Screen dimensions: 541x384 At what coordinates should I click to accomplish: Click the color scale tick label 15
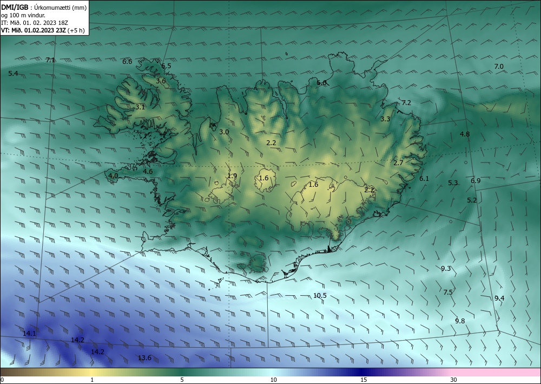point(364,380)
